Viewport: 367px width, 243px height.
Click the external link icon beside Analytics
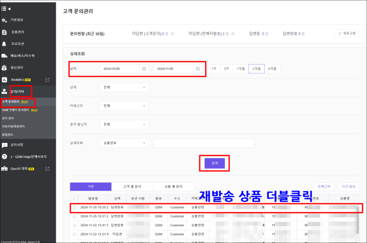tap(47, 80)
